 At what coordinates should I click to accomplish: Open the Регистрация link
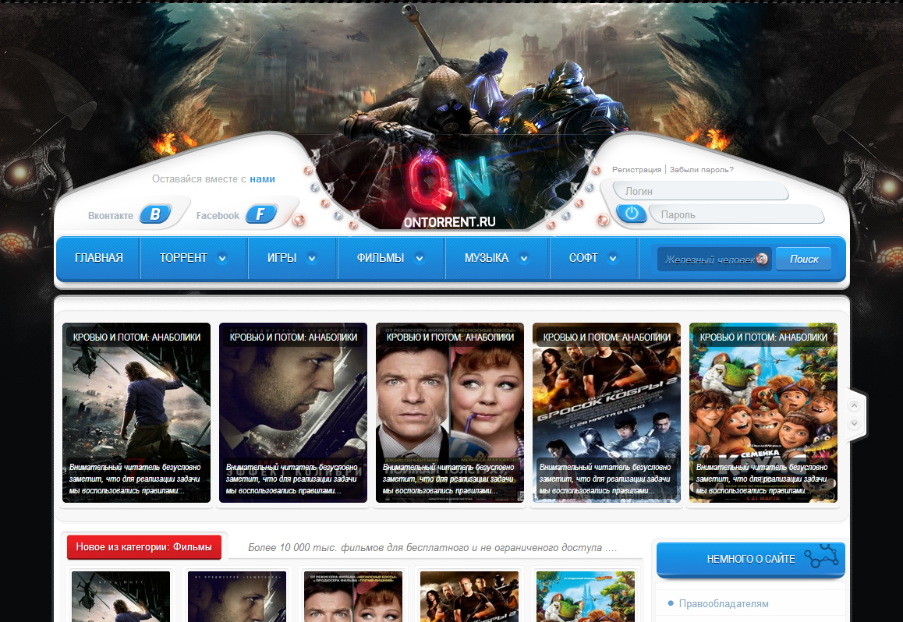[636, 169]
